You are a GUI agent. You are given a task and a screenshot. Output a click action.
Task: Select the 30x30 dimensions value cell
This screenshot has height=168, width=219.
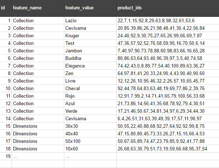point(90,126)
